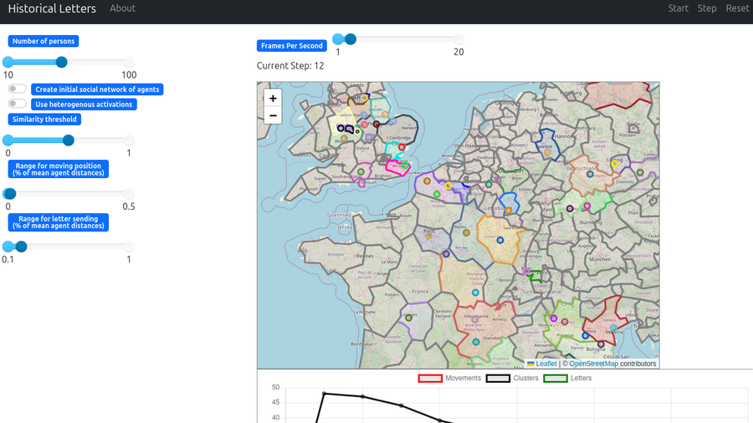Reset the simulation
Image resolution: width=753 pixels, height=423 pixels.
tap(737, 8)
